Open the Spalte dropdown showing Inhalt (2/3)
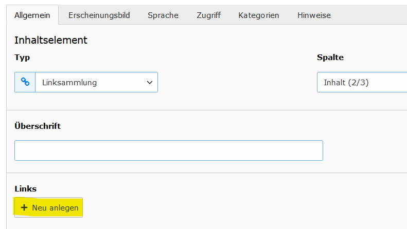The image size is (407, 229). 362,82
